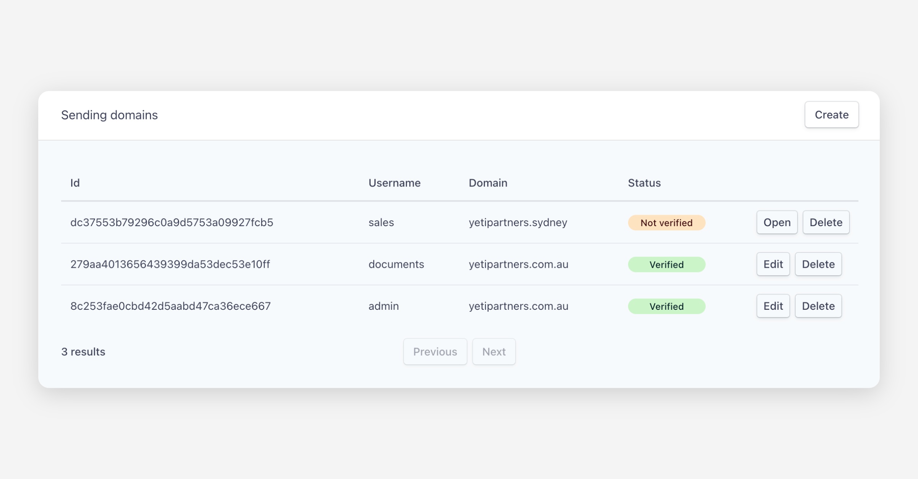Click the Not verified status badge

coord(666,223)
